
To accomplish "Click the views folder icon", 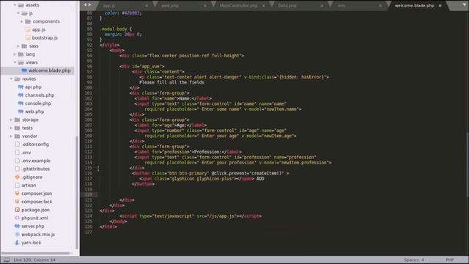I will click(21, 62).
